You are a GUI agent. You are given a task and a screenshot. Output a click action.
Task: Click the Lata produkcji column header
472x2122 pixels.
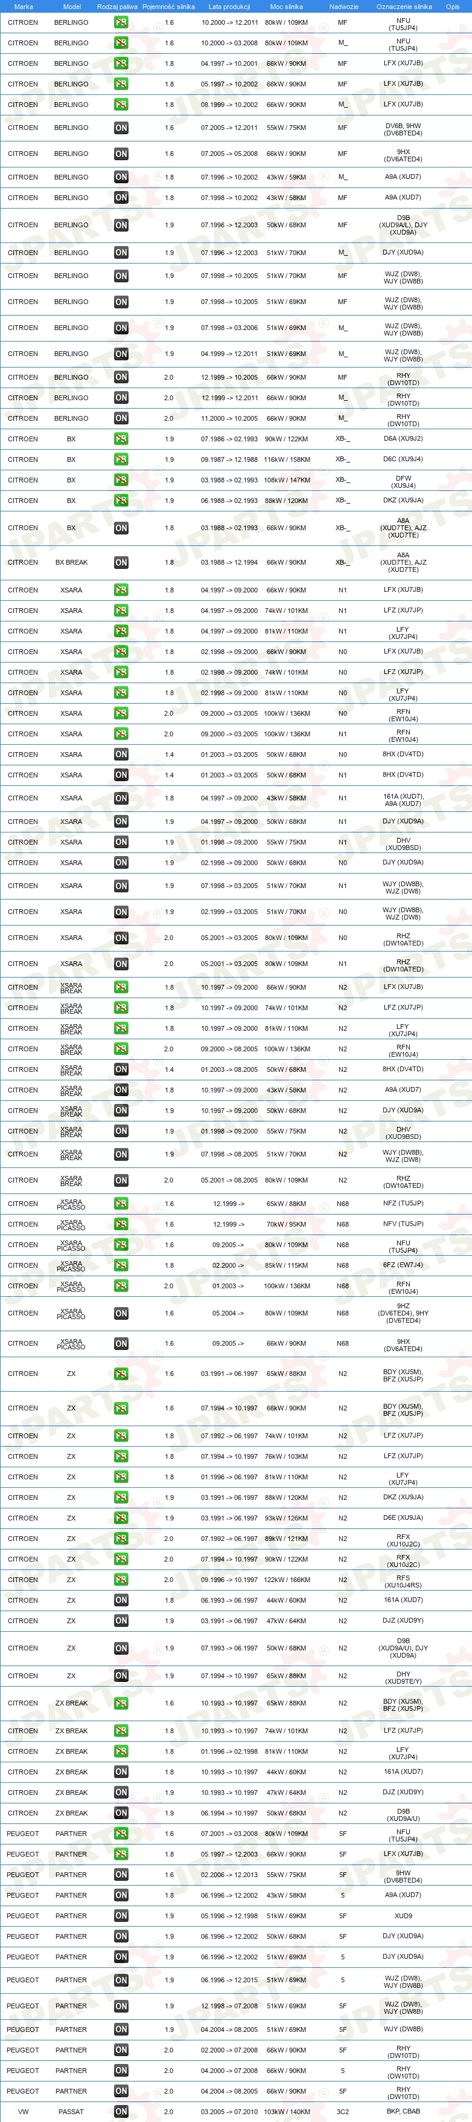coord(229,7)
